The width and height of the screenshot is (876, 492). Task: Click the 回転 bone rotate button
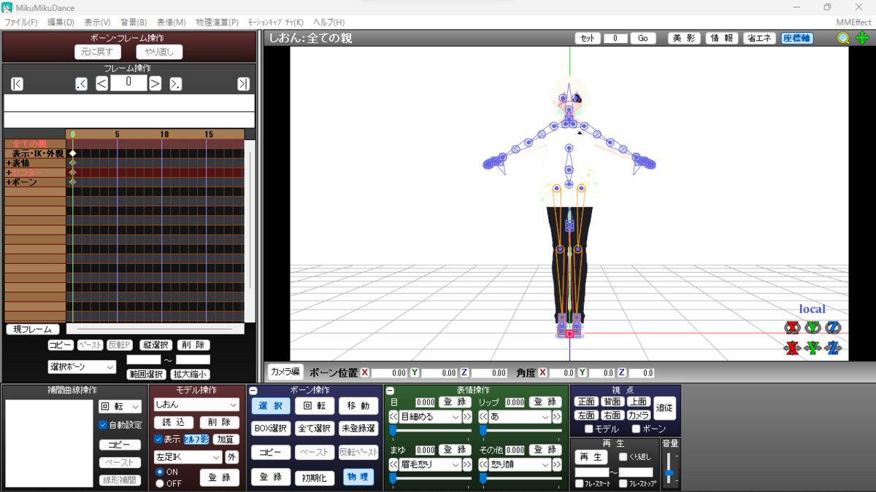pyautogui.click(x=315, y=406)
